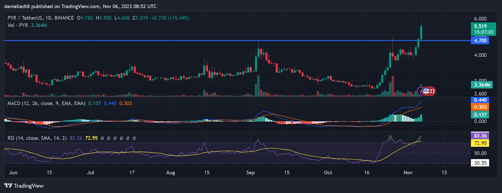Click the green 5.519 current price label

click(483, 26)
